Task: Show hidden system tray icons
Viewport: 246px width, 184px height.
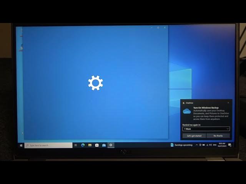Action: 197,145
